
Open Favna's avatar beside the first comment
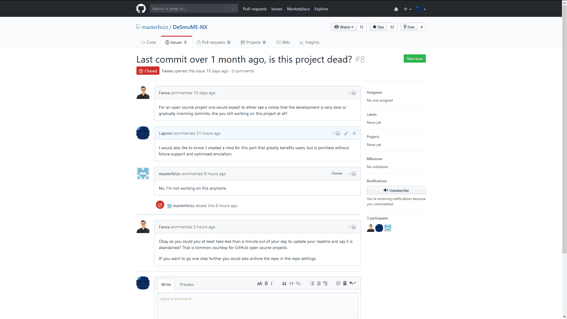point(143,92)
